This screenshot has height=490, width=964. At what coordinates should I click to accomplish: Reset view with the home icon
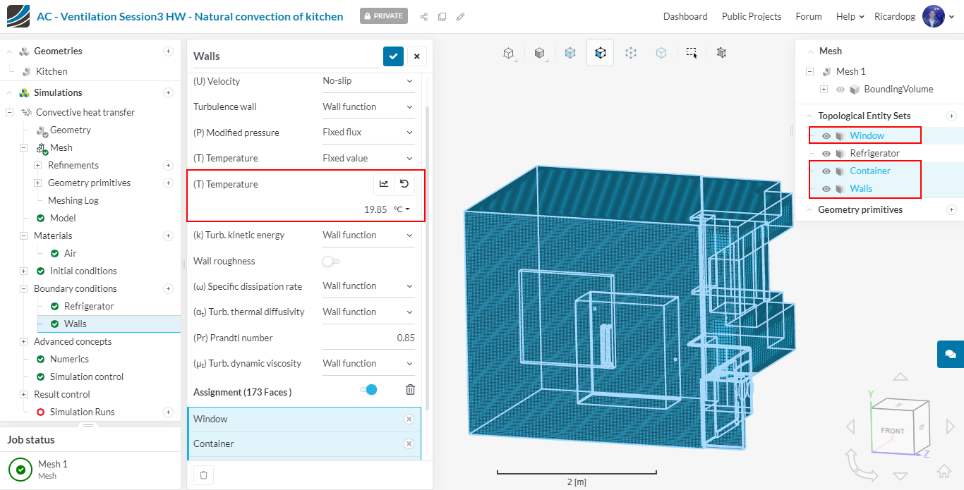click(944, 472)
